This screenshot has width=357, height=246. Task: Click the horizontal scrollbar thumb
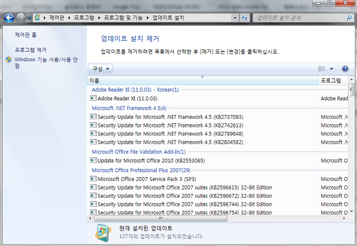[x=161, y=218]
